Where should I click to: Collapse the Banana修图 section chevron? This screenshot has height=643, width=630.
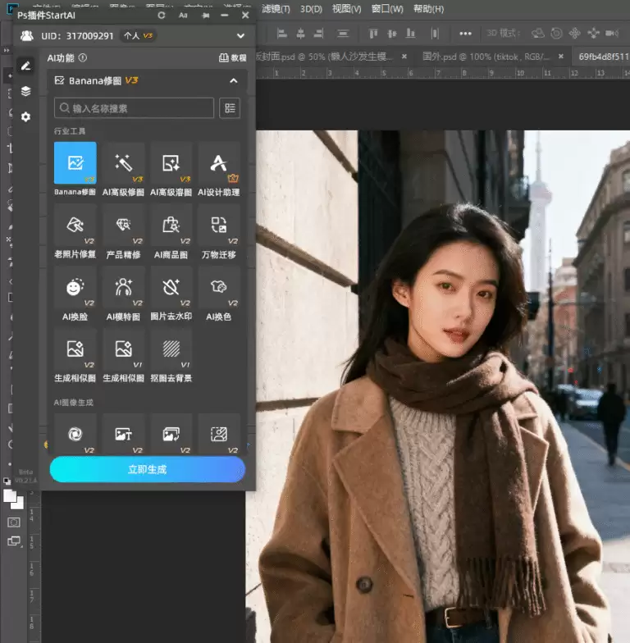coord(233,80)
